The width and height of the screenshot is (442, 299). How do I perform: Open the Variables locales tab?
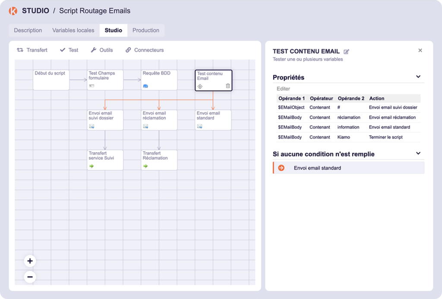pos(73,30)
